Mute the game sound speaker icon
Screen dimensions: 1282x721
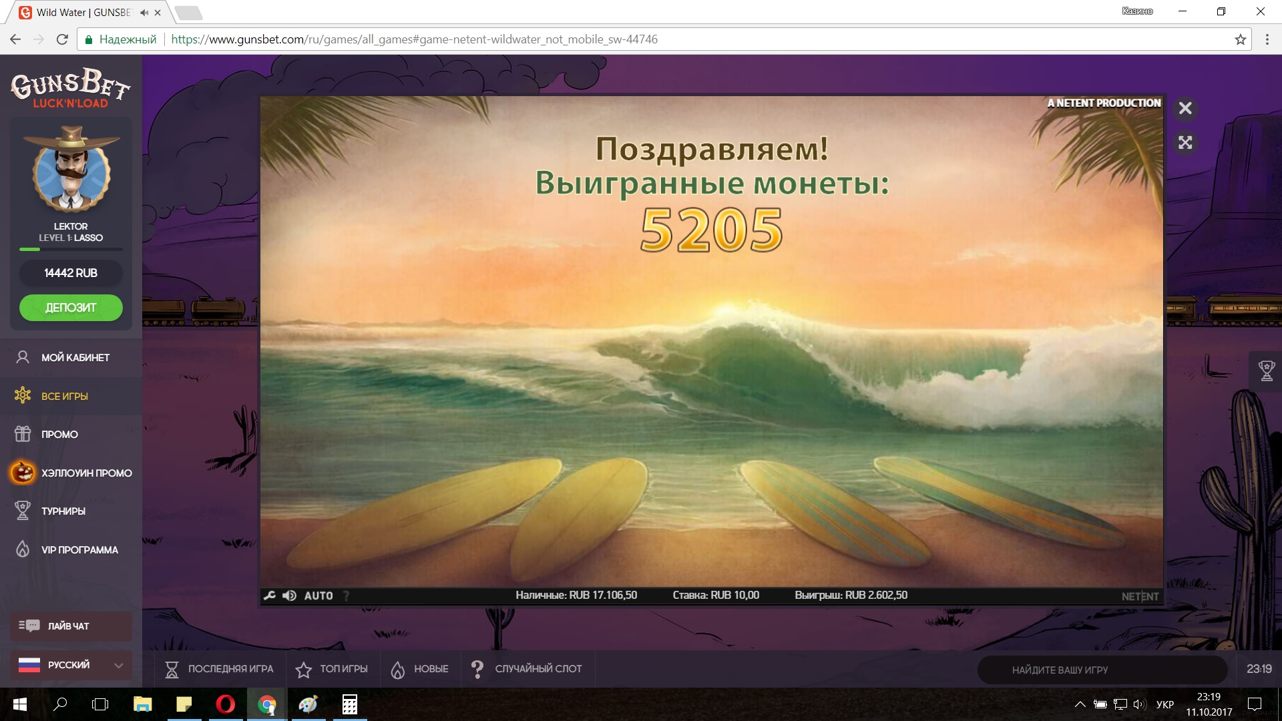[289, 595]
